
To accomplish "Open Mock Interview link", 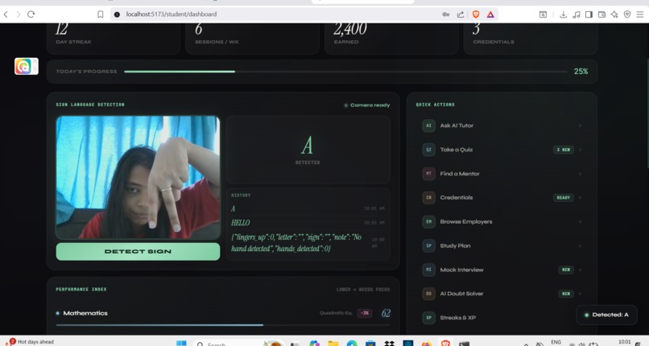I will (x=502, y=270).
